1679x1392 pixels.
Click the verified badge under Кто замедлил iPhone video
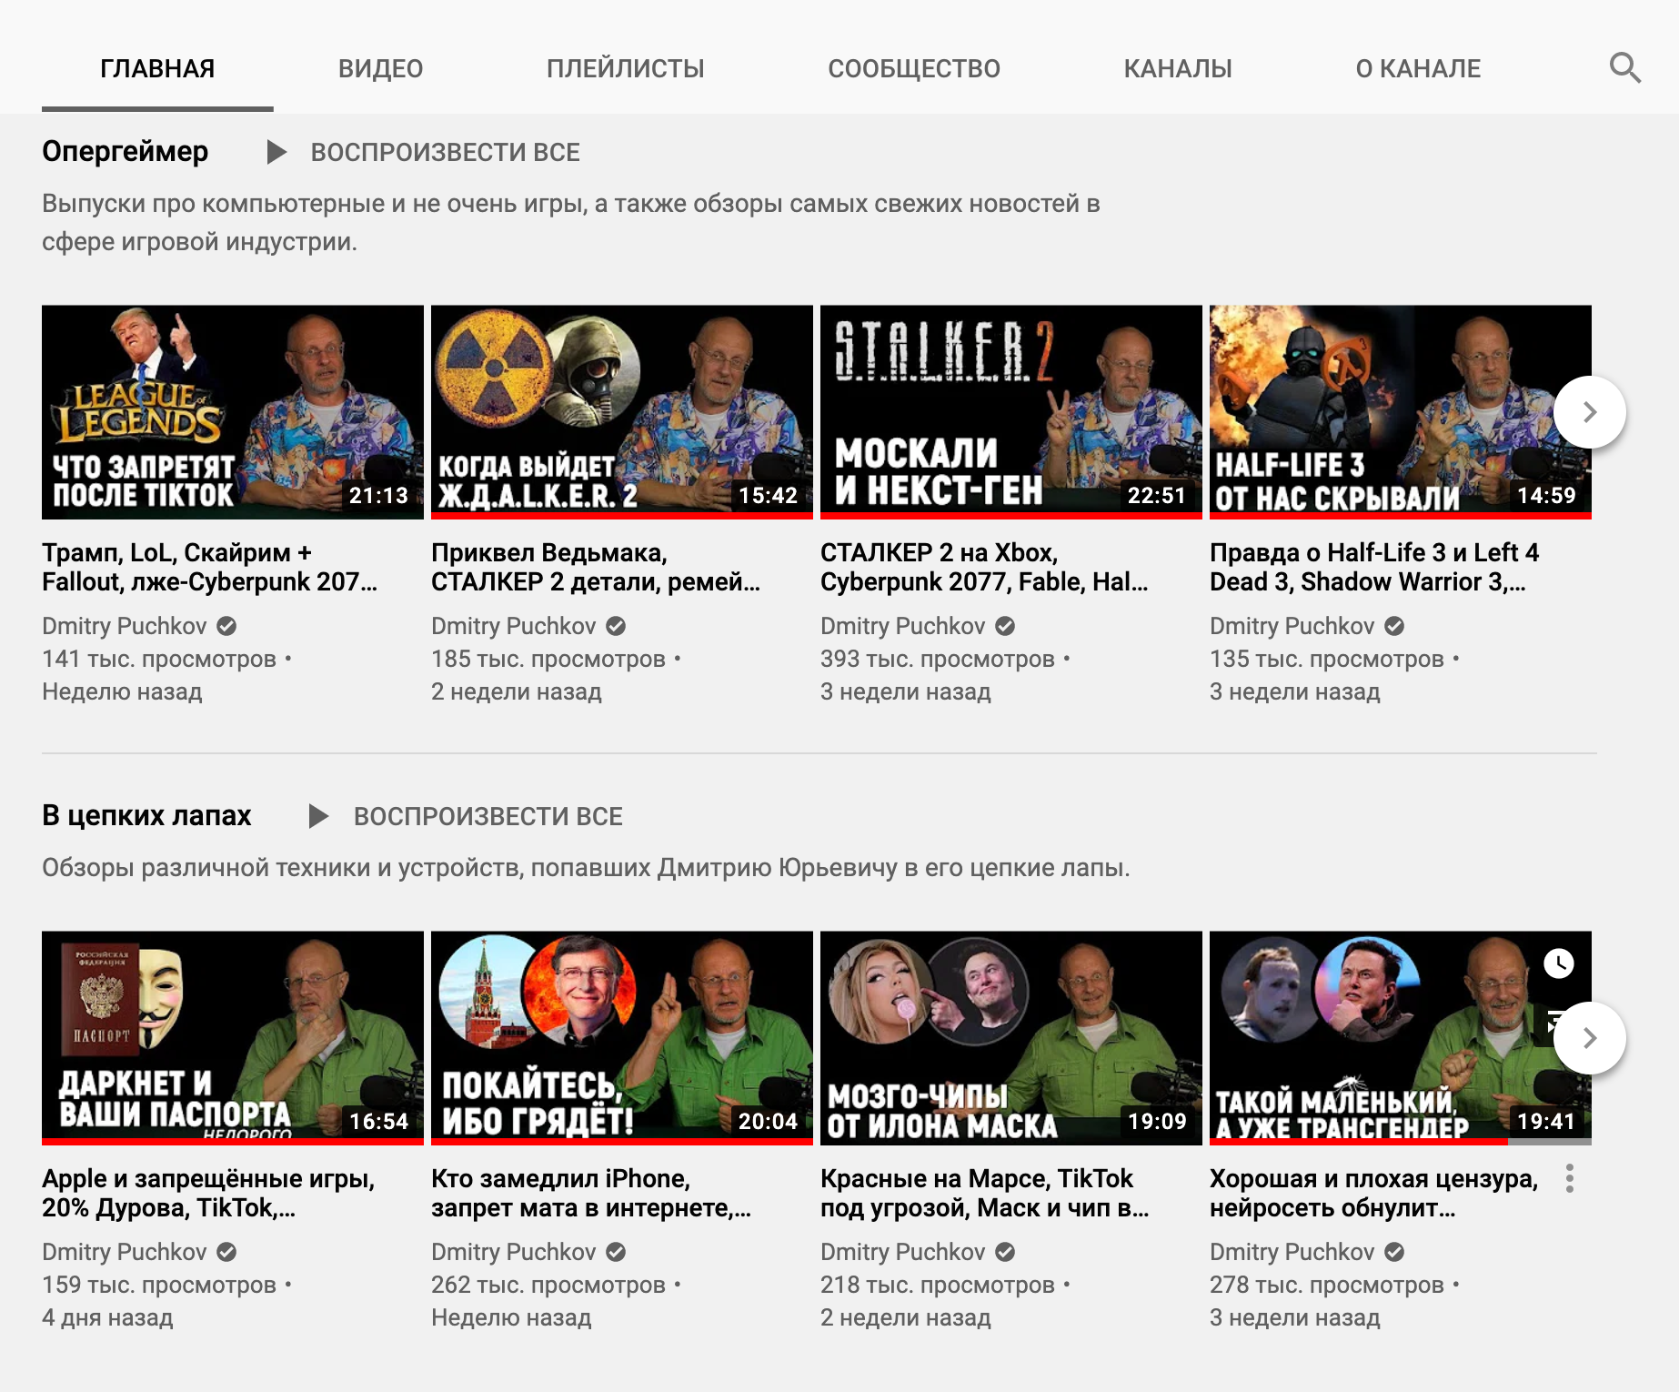click(616, 1252)
